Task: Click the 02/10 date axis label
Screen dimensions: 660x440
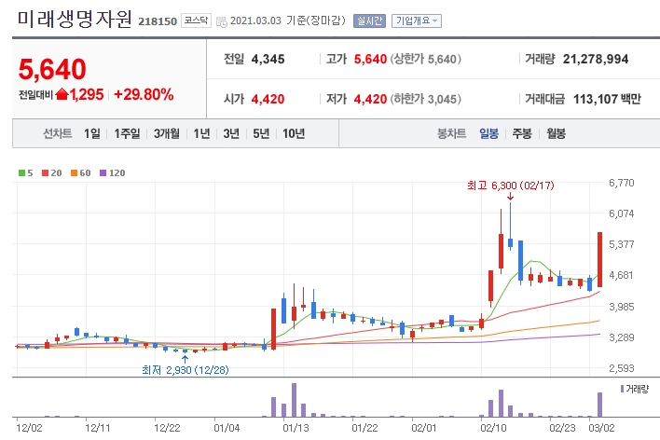Action: [x=493, y=428]
